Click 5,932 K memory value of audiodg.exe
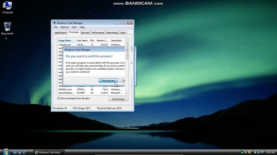The height and width of the screenshot is (155, 277). pyautogui.click(x=104, y=45)
